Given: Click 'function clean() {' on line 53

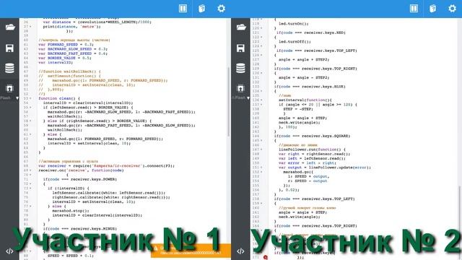Looking at the screenshot, I should [x=59, y=98].
